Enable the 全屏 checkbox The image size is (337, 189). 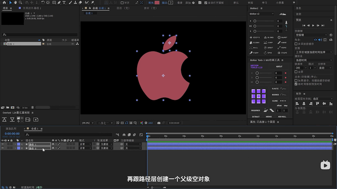coord(296,72)
